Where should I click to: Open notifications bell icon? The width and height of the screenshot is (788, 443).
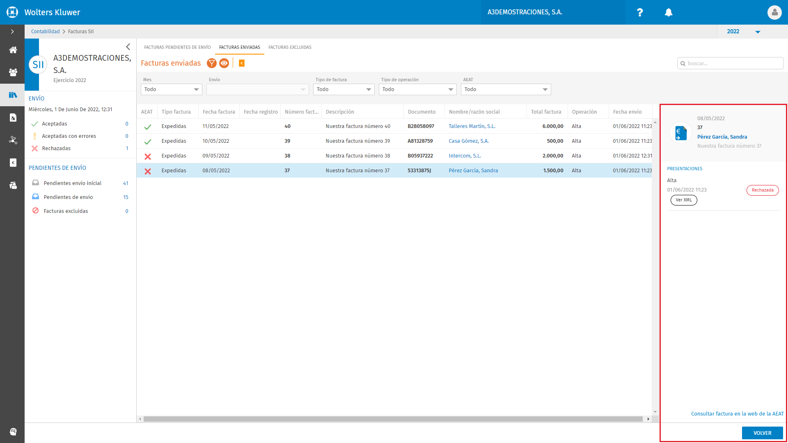pos(669,12)
